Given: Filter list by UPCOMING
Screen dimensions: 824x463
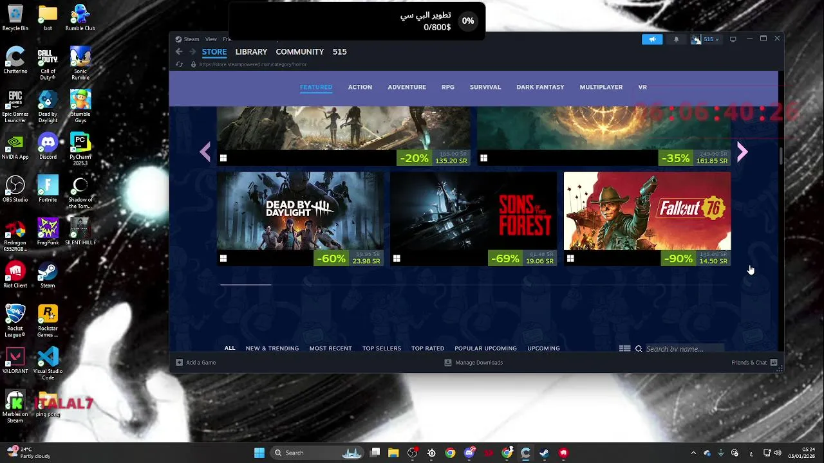Looking at the screenshot, I should coord(543,348).
